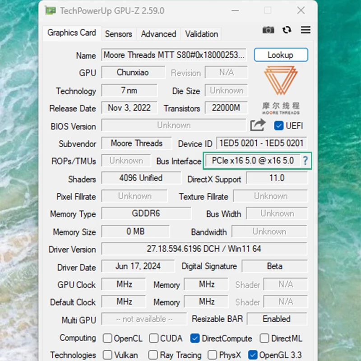This screenshot has width=361, height=361.
Task: Click the Name field with Moore Threads MTT S80
Action: tap(174, 55)
